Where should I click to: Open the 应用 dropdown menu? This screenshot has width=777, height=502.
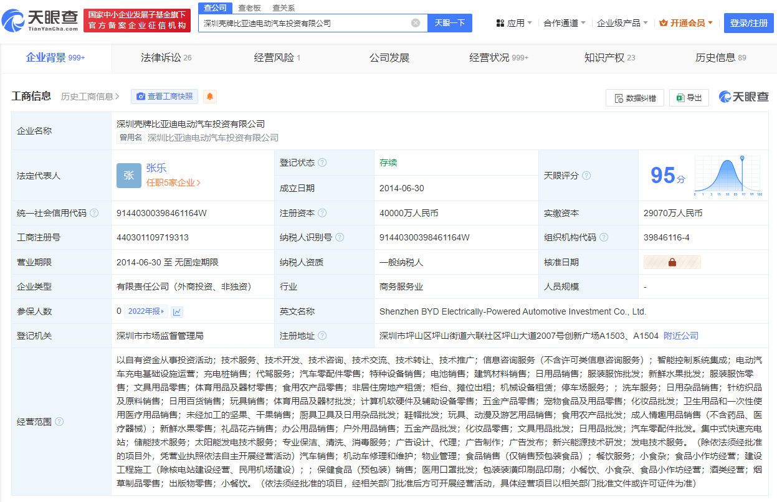point(514,23)
